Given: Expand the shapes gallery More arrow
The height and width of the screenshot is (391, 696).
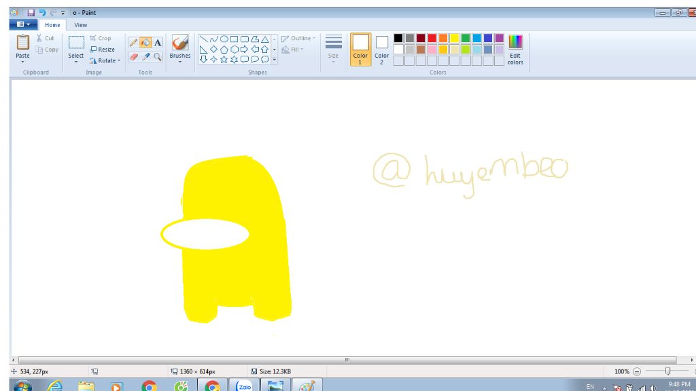Looking at the screenshot, I should (x=275, y=60).
